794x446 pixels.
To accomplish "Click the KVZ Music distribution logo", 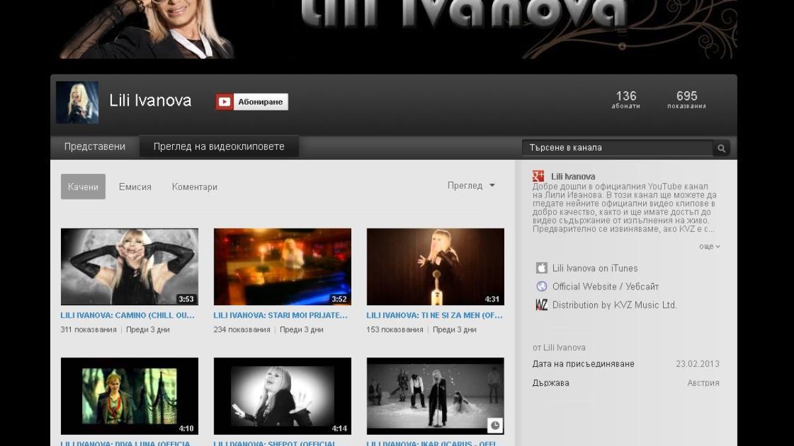I will pos(541,305).
